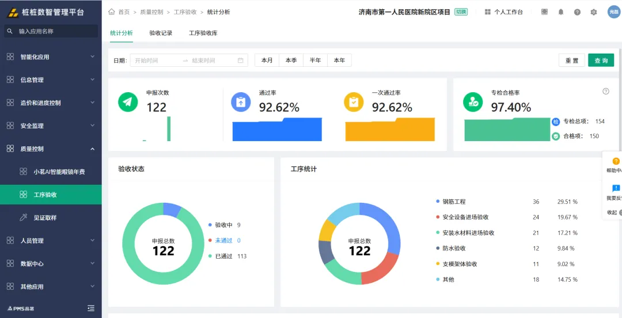Select 半年 date filter button
The width and height of the screenshot is (622, 318).
316,60
